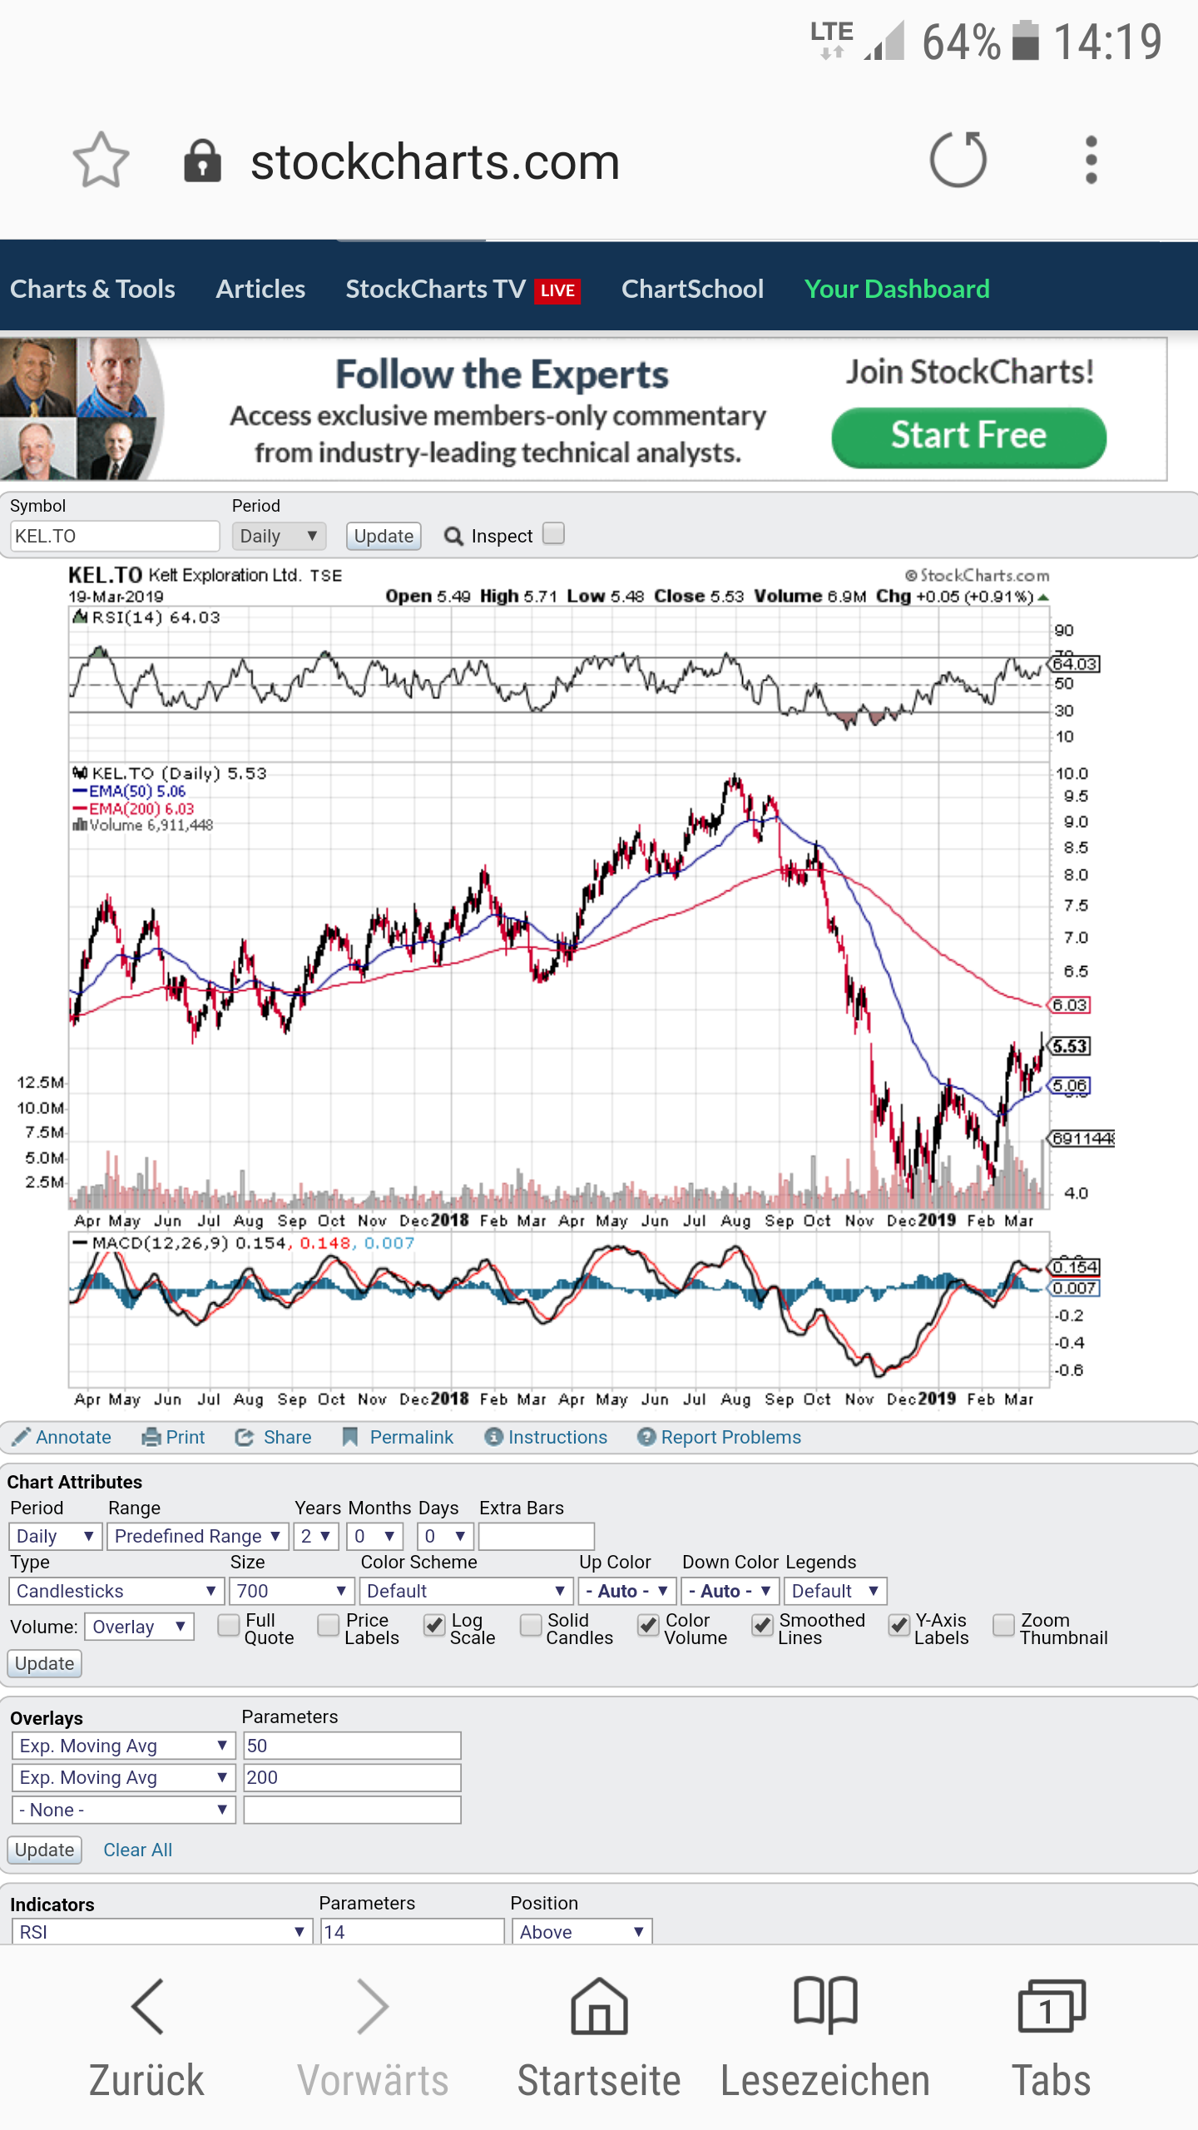Open the top Period Daily dropdown

[279, 536]
